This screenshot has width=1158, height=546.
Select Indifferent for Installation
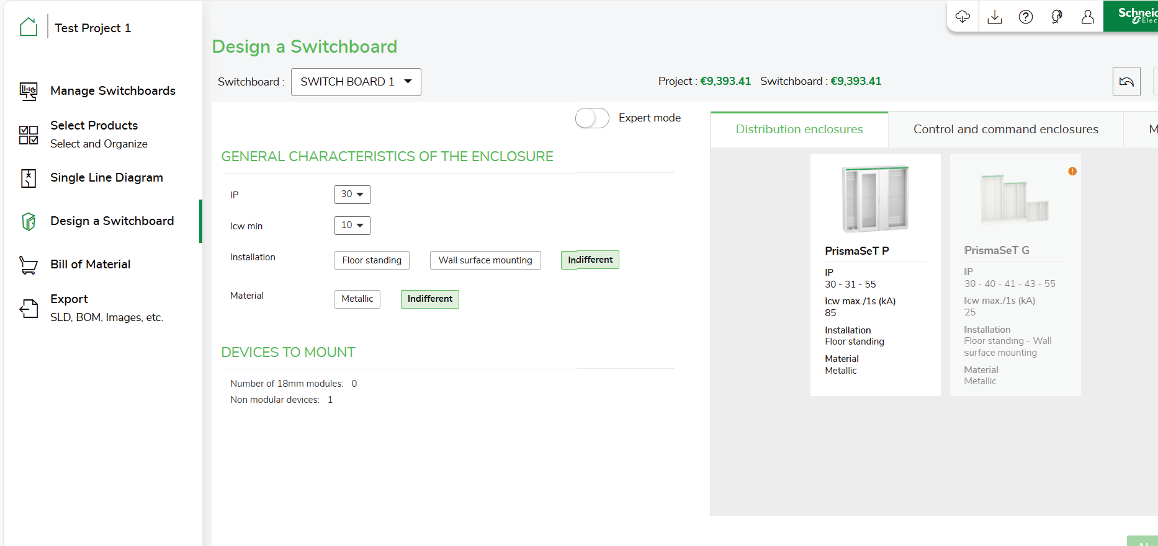[x=590, y=260]
